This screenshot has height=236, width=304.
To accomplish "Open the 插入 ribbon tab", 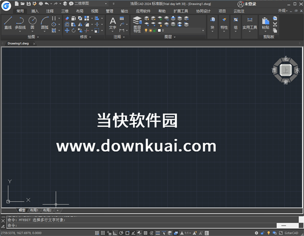I will (x=35, y=10).
